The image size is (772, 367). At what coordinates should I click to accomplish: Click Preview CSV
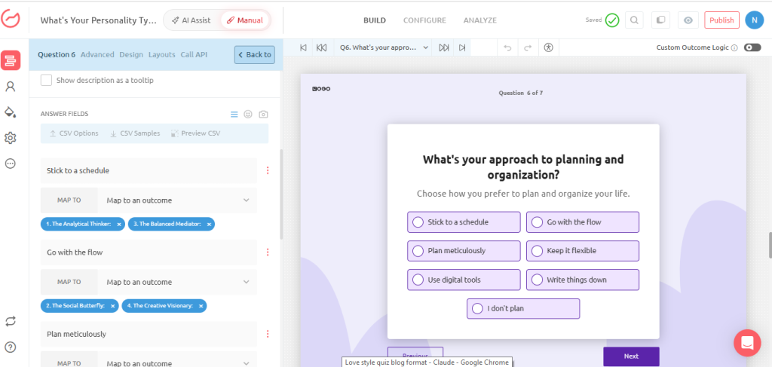[x=195, y=133]
